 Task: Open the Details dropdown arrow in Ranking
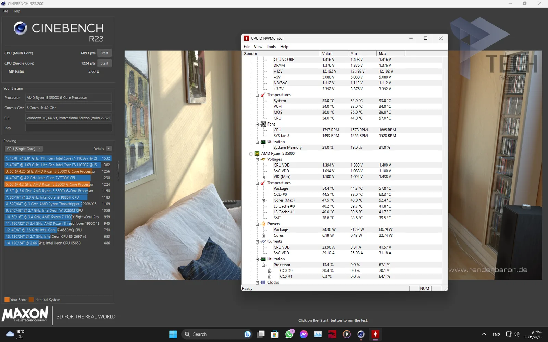click(x=109, y=149)
